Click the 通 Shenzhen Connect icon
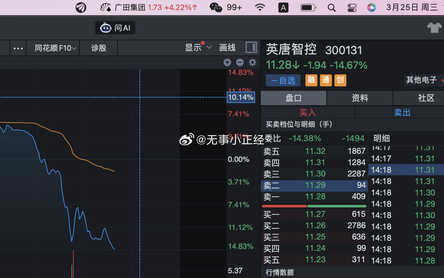 [326, 80]
